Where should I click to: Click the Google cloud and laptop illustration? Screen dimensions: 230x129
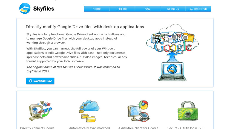(173, 52)
